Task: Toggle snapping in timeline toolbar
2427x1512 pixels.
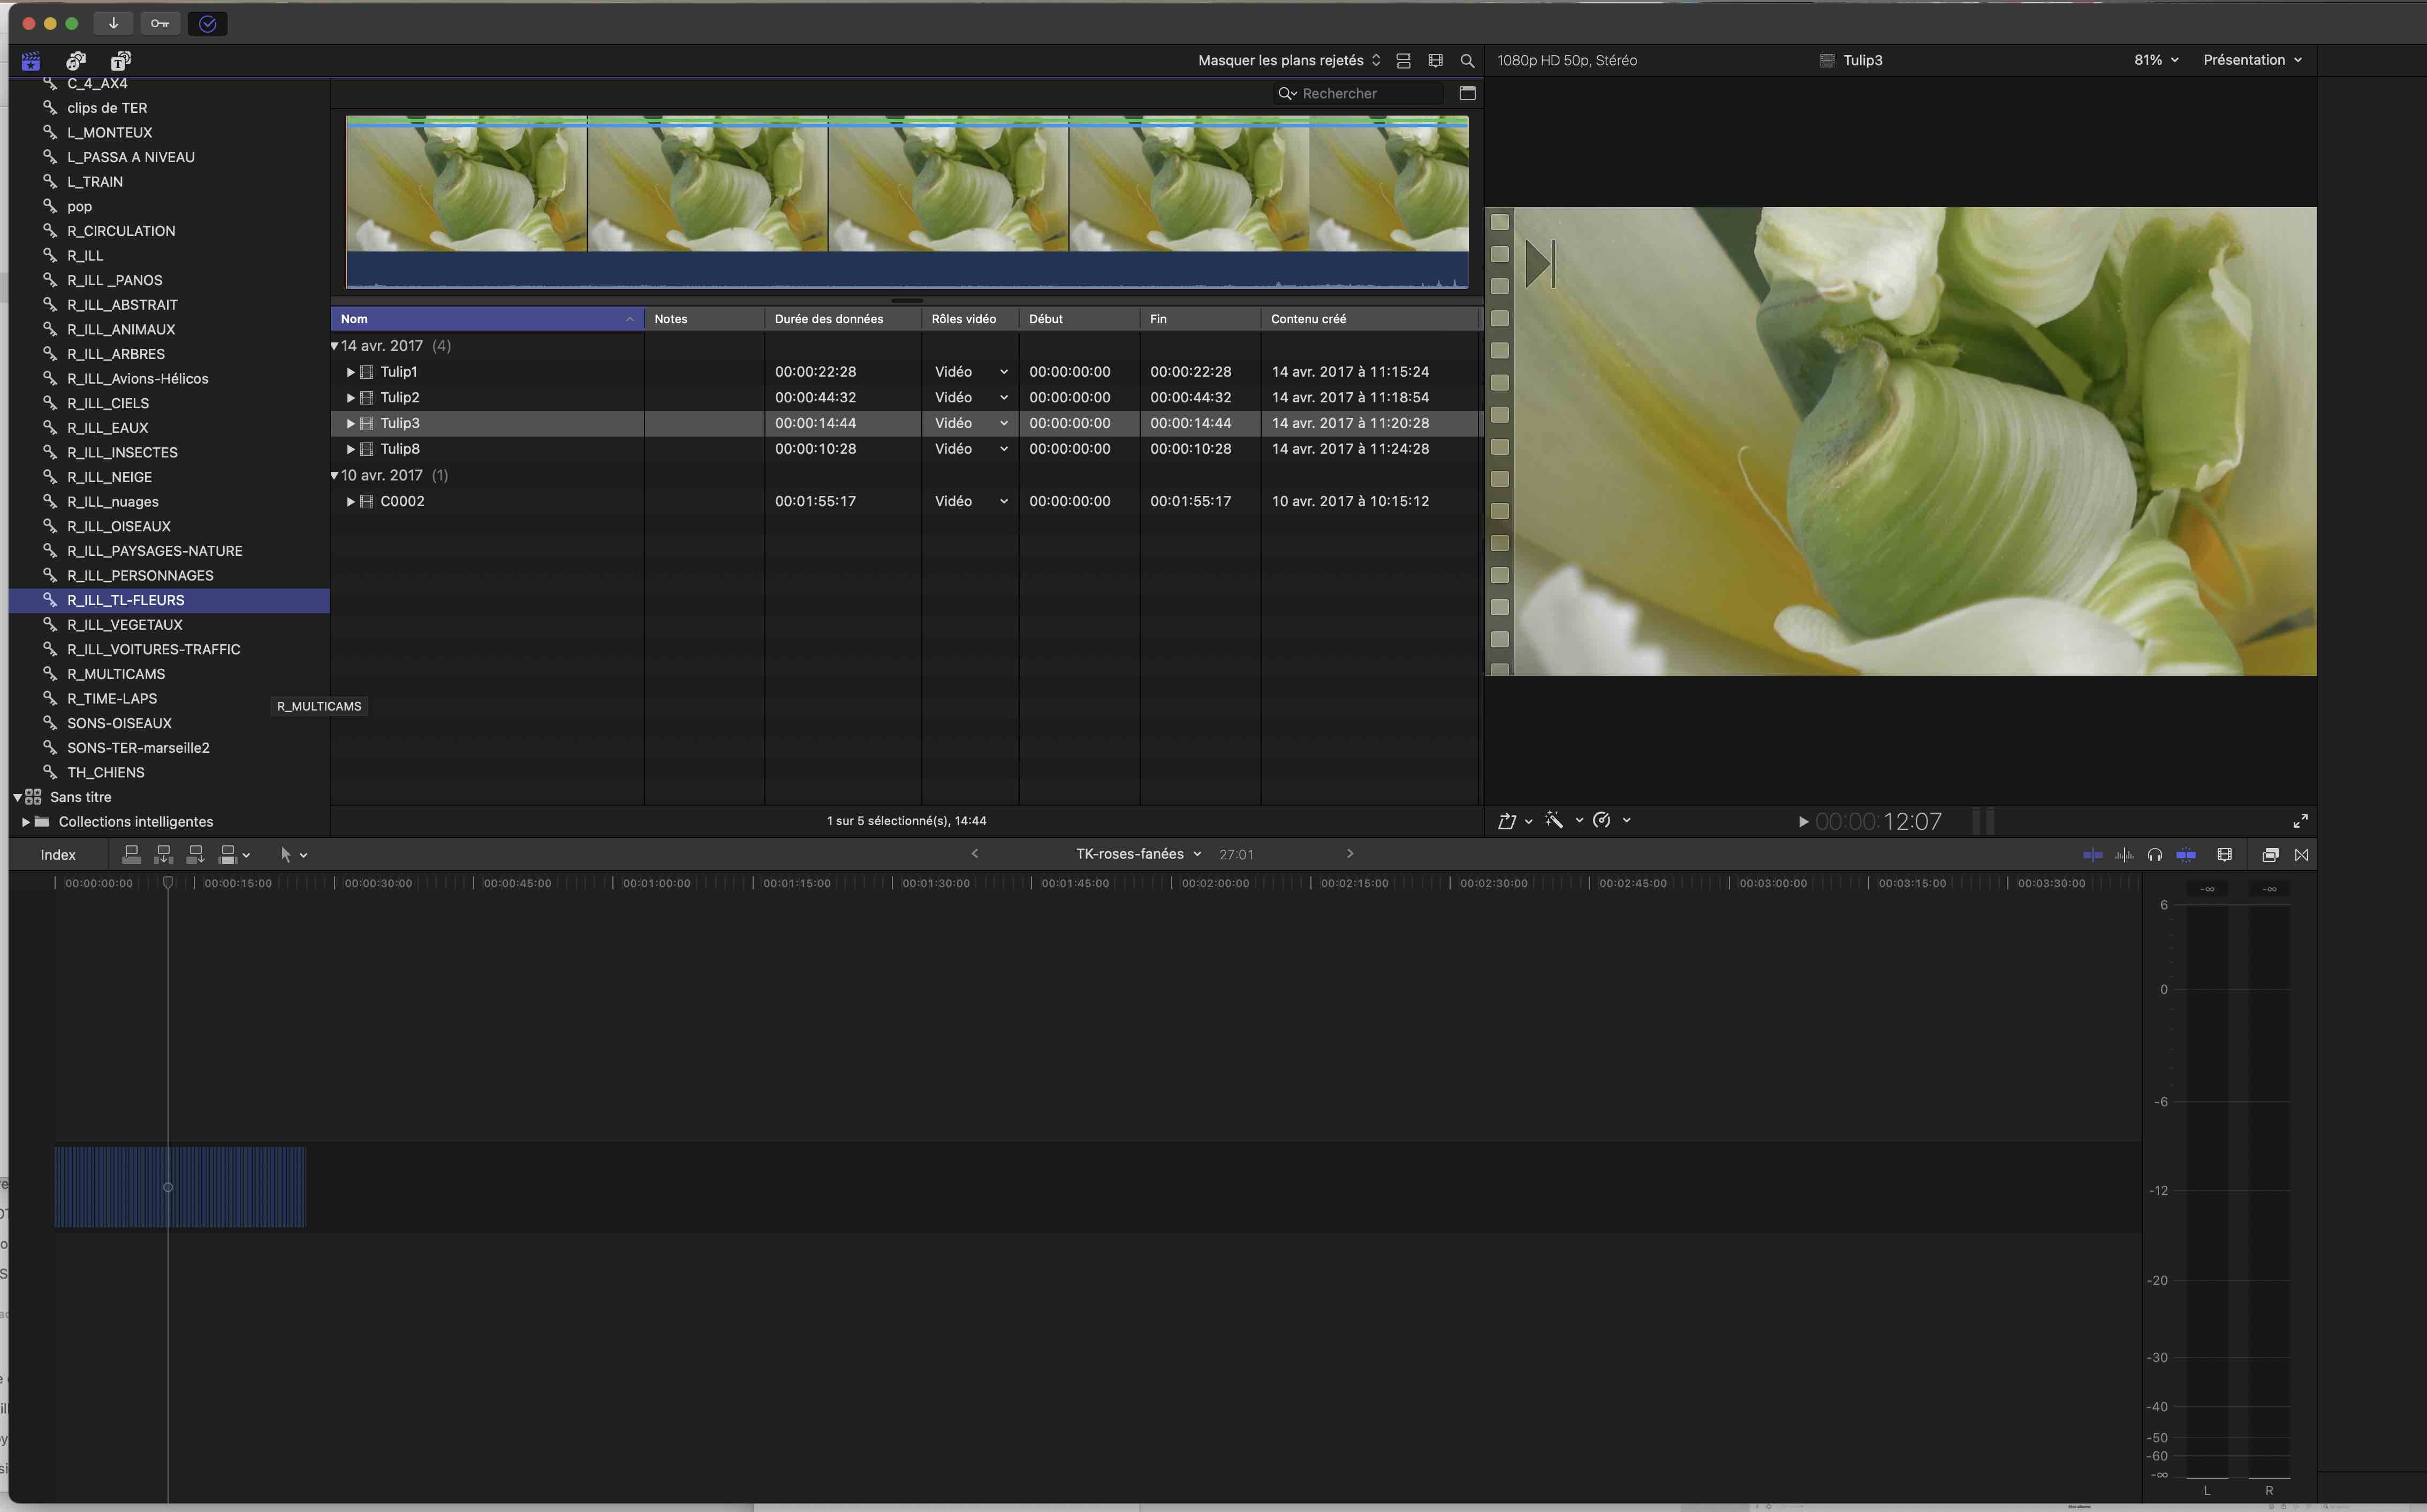Action: (x=2186, y=855)
